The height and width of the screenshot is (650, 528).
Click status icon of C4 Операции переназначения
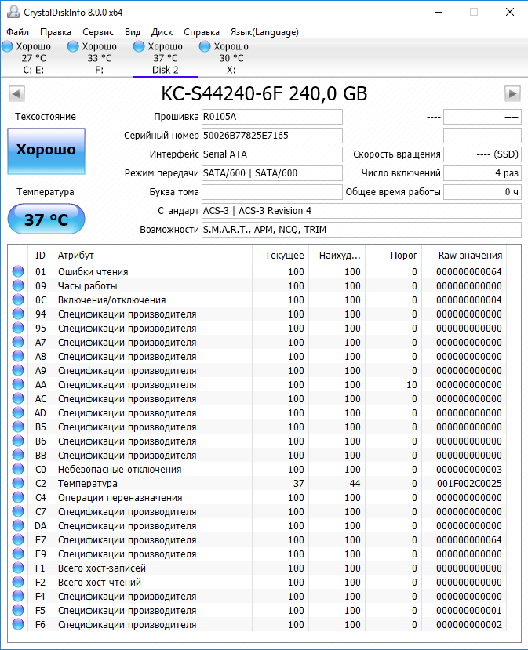click(x=18, y=497)
